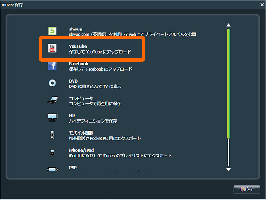Select the YouTube save option title
Viewport: 266px width, 200px height.
78,46
